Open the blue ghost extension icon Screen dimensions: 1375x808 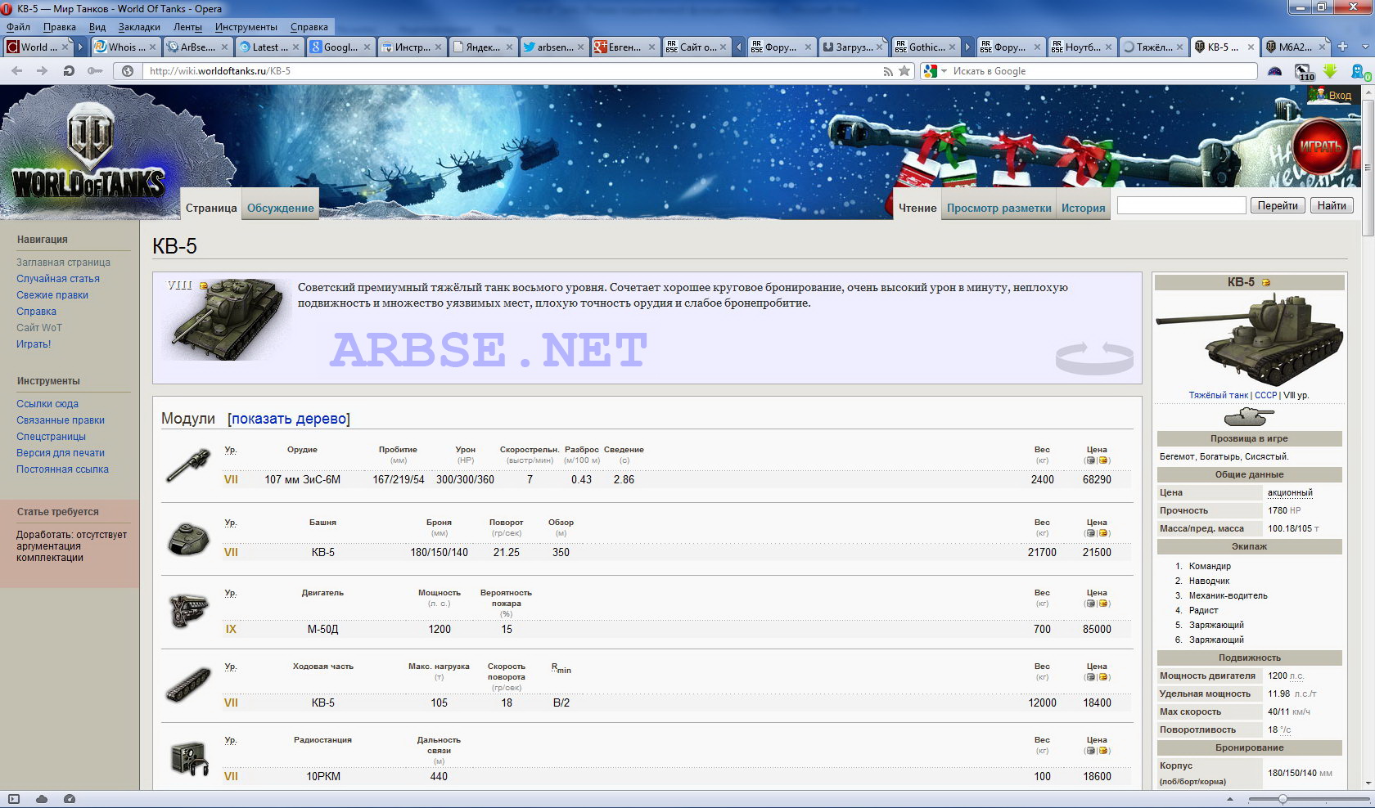[1359, 72]
